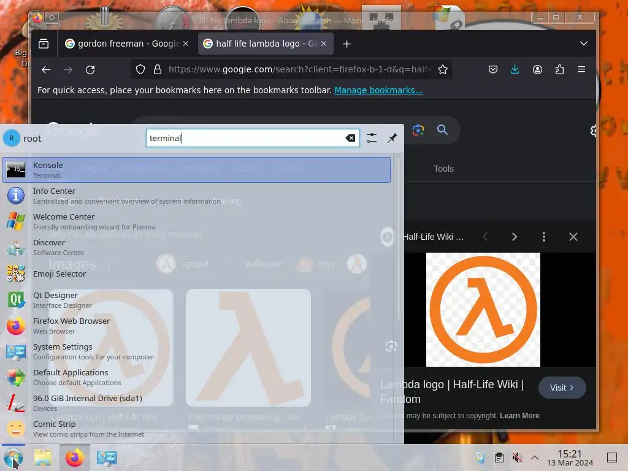Expand Firefox list all tabs dropdown
Viewport: 628px width, 471px height.
click(x=584, y=44)
